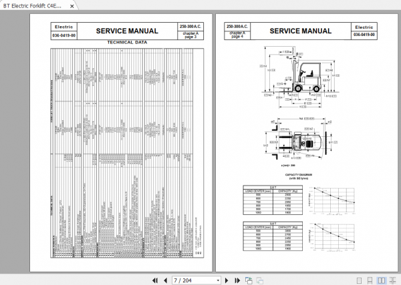Switch to single page layout

[359, 280]
